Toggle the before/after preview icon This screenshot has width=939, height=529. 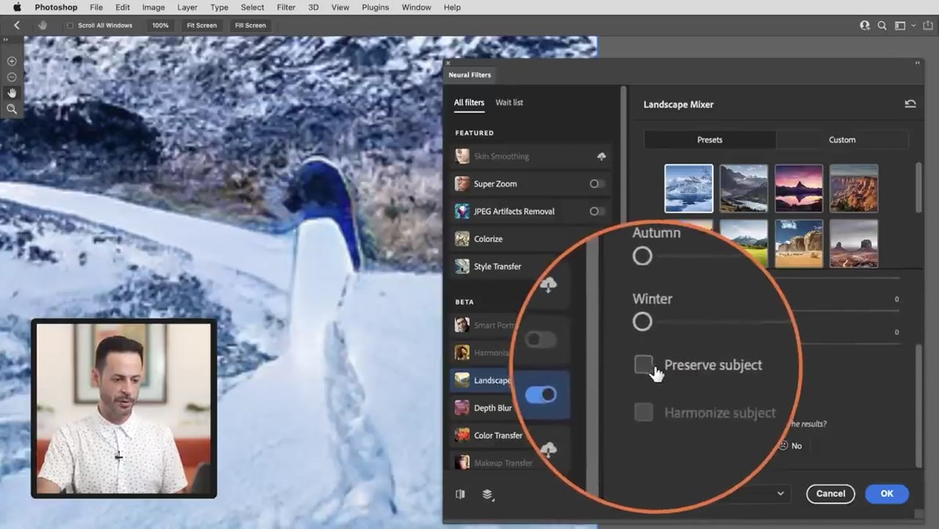click(x=460, y=494)
